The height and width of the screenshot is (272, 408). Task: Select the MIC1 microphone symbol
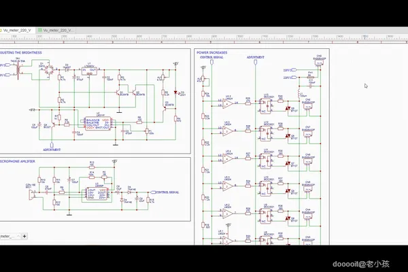click(32, 194)
